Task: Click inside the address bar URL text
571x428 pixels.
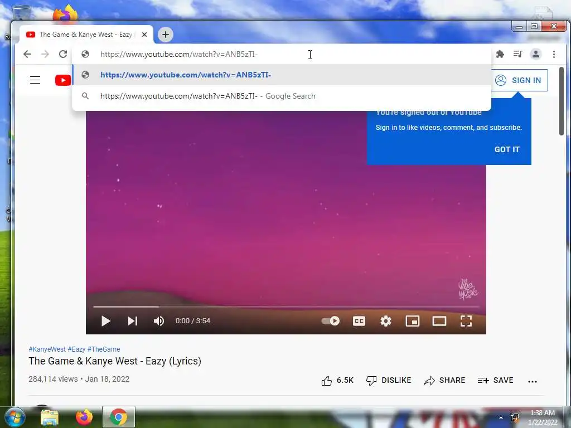Action: (x=179, y=54)
